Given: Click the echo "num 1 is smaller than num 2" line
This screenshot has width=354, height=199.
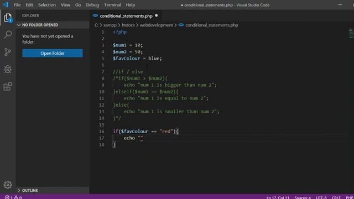Looking at the screenshot, I should (x=171, y=112).
